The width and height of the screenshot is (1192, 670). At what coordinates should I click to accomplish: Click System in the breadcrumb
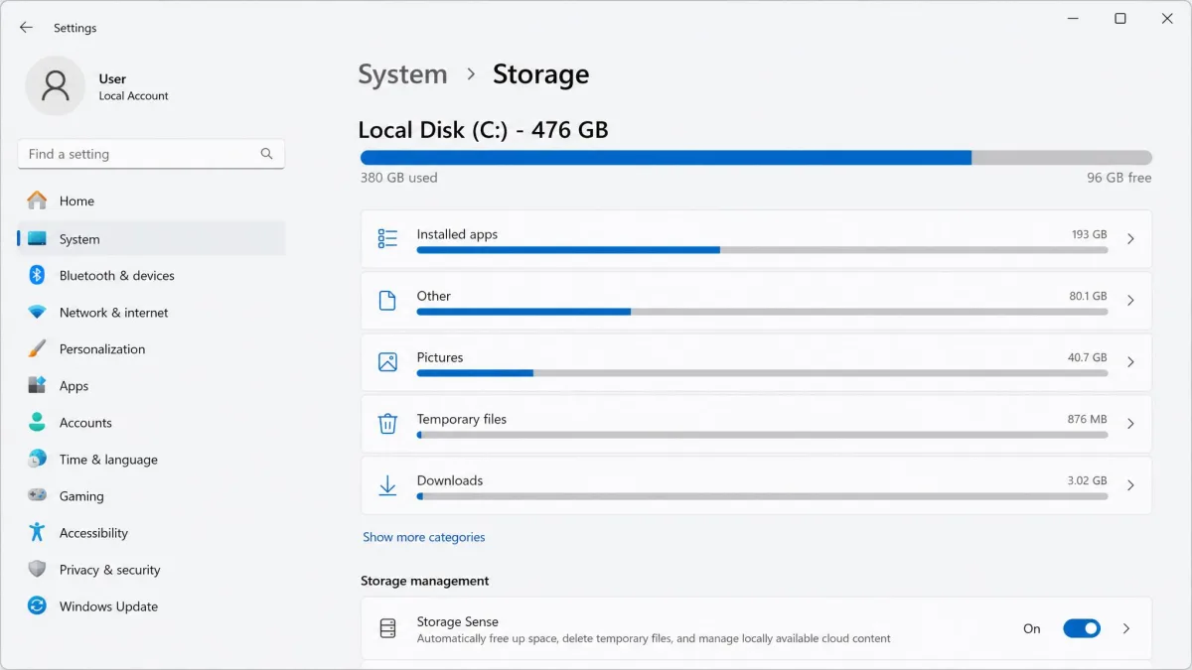(402, 74)
